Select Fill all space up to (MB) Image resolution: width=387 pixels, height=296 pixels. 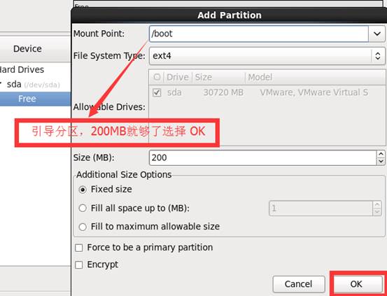pyautogui.click(x=83, y=209)
